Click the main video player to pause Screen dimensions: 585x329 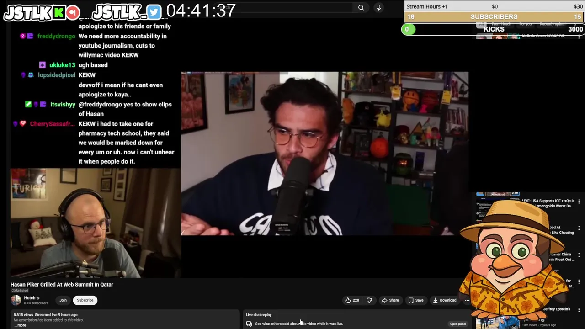(324, 153)
